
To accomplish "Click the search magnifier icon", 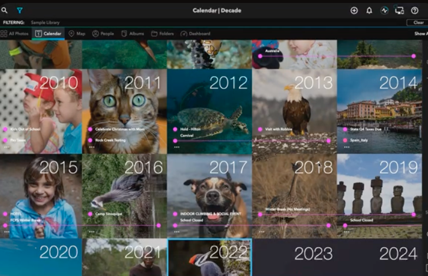I will pos(5,11).
